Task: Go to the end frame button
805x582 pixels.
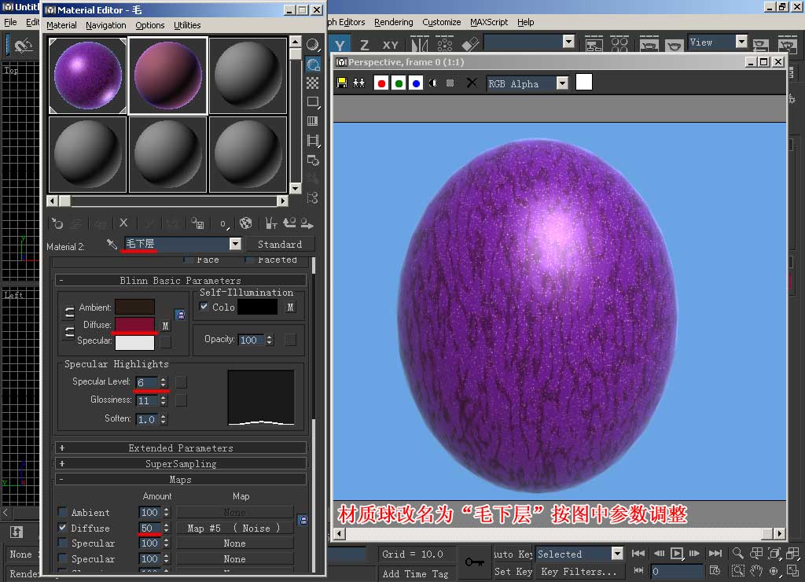Action: (715, 554)
